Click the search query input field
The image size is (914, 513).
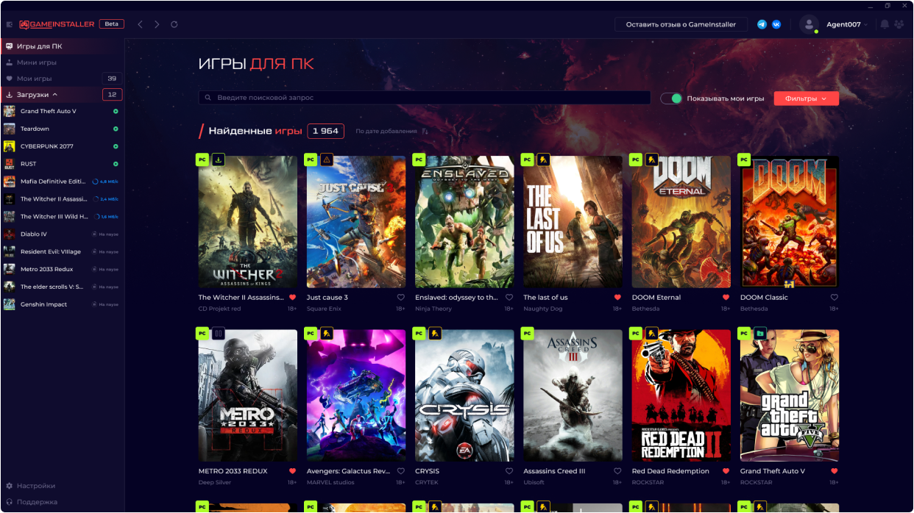click(425, 98)
